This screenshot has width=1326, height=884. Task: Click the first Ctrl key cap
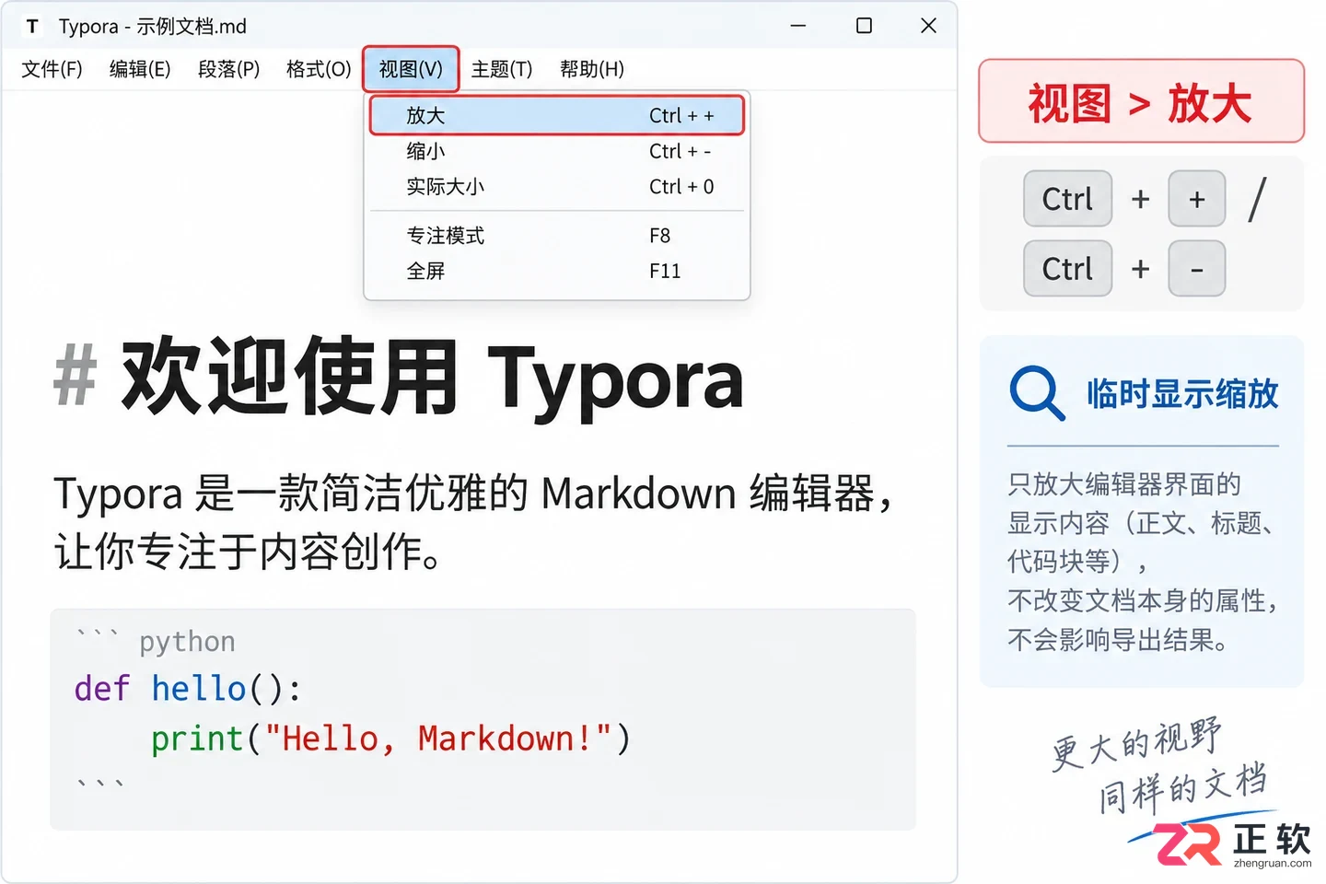click(1067, 199)
